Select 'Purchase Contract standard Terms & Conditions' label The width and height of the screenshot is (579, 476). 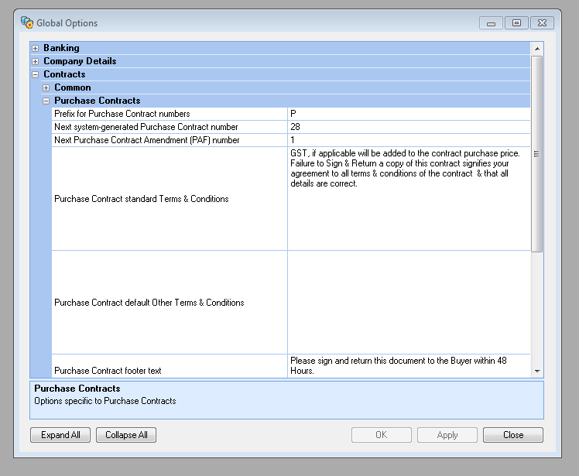pos(142,199)
